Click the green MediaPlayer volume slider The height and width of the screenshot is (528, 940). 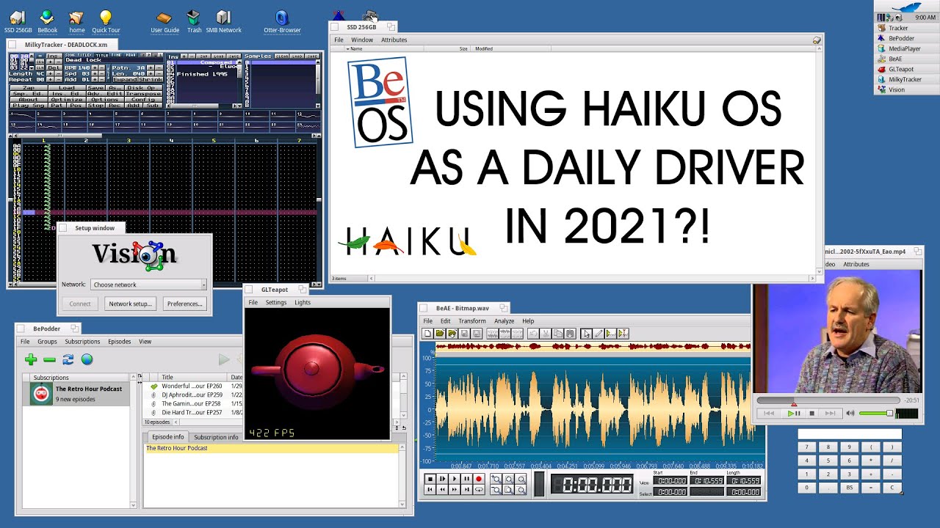click(x=875, y=414)
